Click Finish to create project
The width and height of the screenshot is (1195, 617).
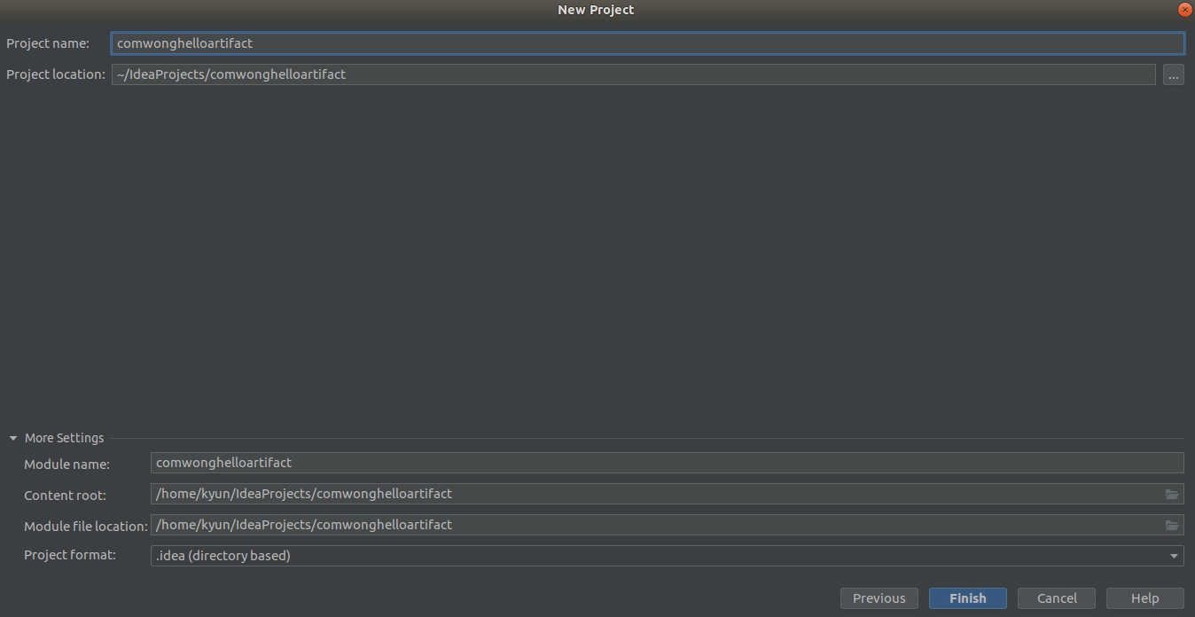click(967, 598)
